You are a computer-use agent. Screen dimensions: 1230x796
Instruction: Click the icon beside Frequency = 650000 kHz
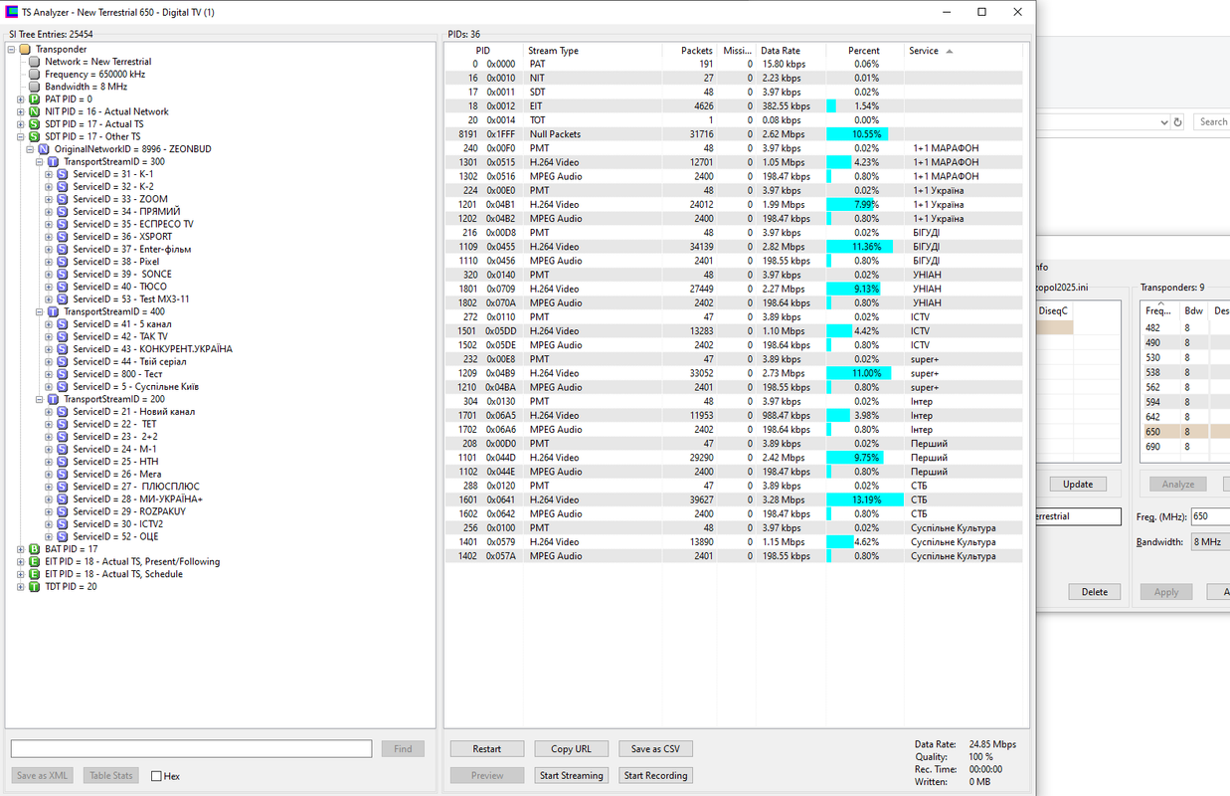click(x=34, y=75)
